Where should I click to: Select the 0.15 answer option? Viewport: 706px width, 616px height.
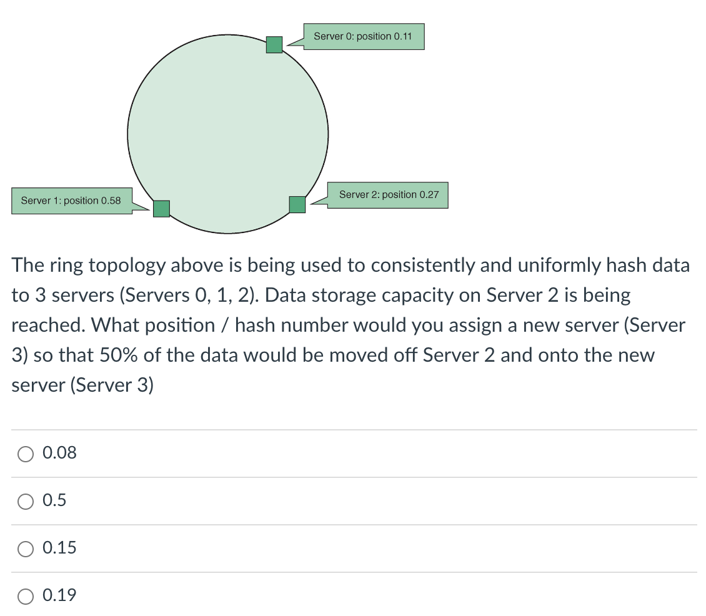[x=26, y=549]
